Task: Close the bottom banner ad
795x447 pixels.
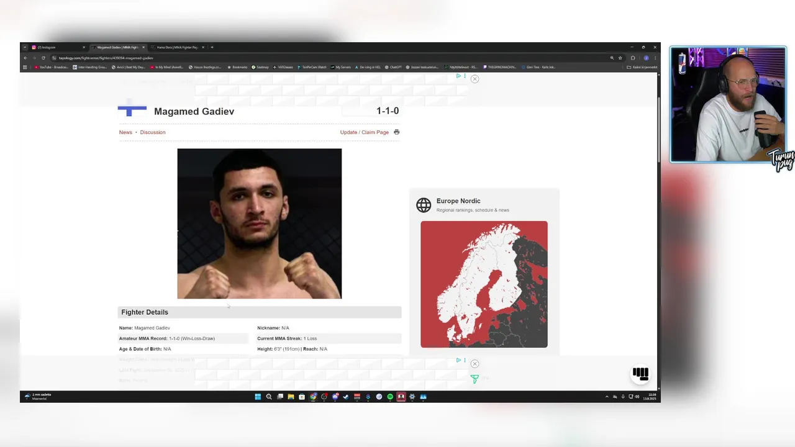Action: pos(475,364)
